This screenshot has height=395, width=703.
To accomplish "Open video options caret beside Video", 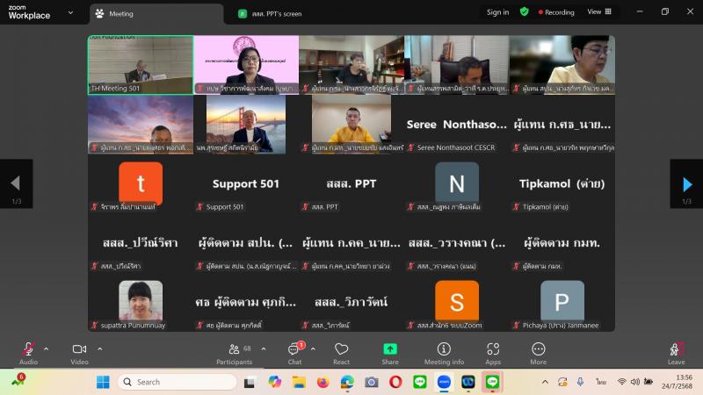I will coord(100,348).
